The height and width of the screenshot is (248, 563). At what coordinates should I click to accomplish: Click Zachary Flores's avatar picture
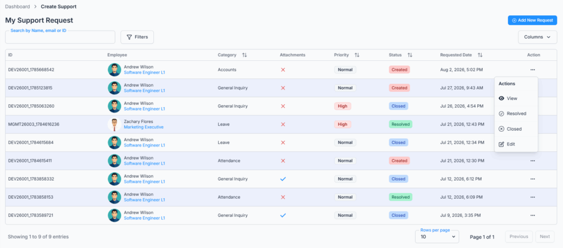[x=114, y=125]
